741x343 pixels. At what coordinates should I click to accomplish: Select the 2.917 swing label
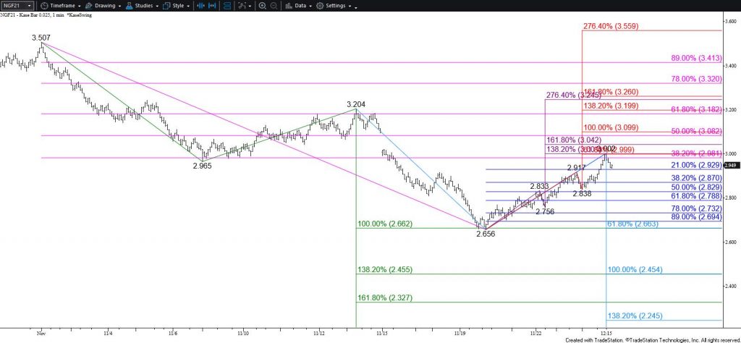(577, 168)
